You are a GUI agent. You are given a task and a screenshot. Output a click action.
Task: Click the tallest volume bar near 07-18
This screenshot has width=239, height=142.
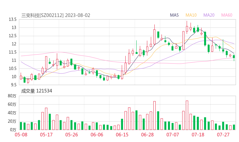pos(187,115)
